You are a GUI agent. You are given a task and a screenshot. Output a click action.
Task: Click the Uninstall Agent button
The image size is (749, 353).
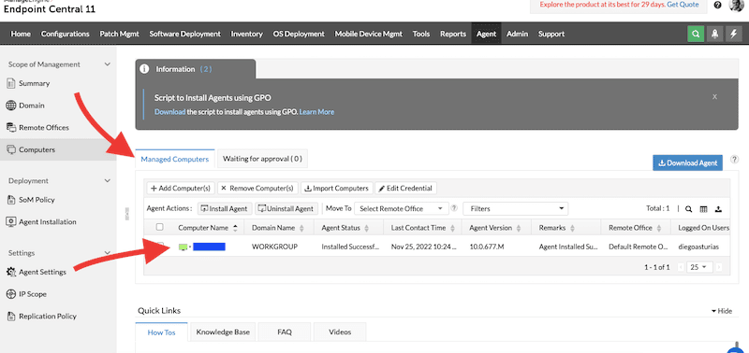tap(286, 208)
